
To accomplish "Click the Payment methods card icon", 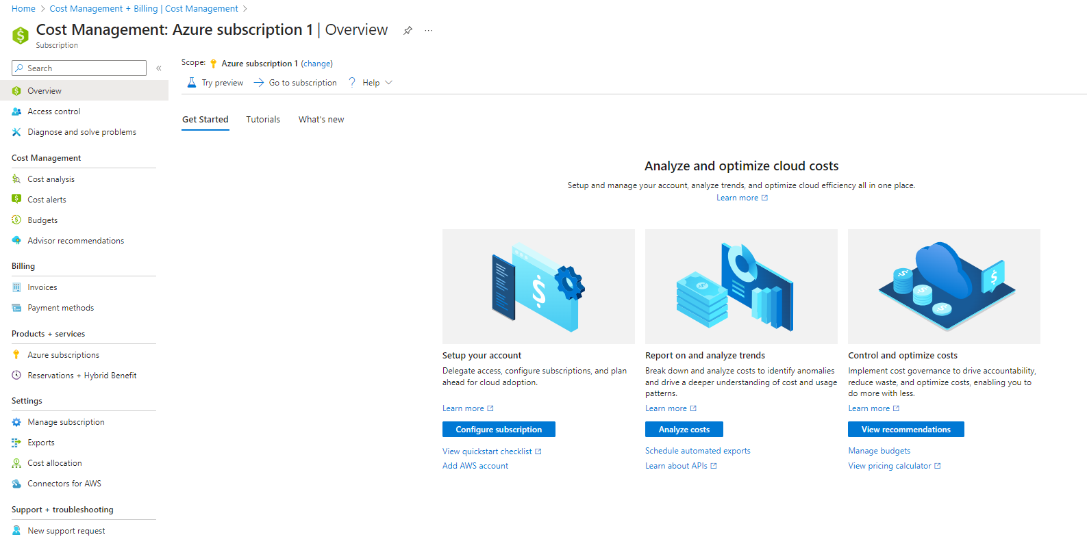I will pyautogui.click(x=16, y=308).
